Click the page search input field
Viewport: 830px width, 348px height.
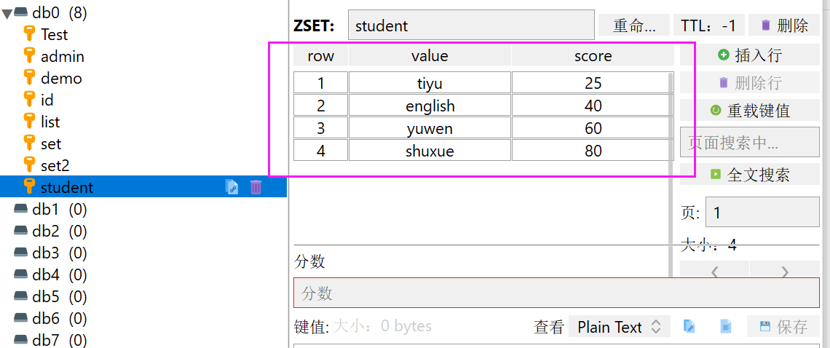click(749, 142)
